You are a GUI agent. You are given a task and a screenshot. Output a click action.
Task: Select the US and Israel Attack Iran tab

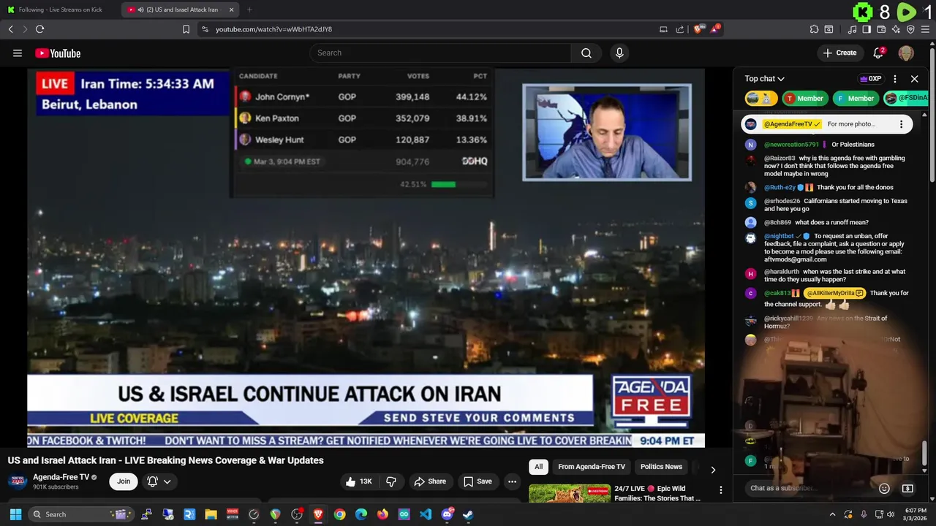point(181,9)
